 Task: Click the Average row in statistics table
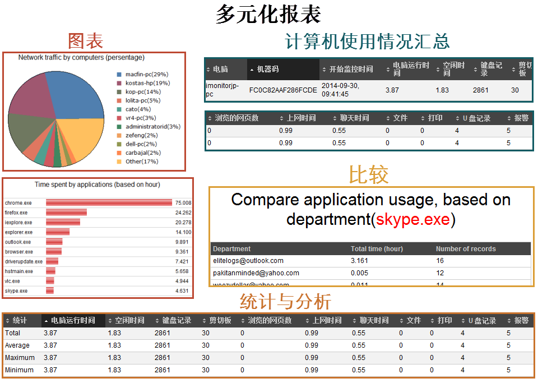tap(17, 345)
